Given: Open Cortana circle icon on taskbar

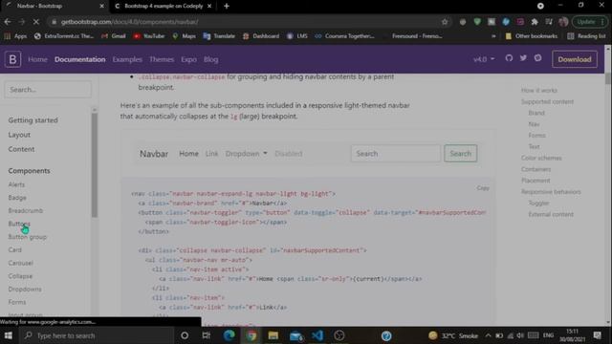Looking at the screenshot, I should click(x=185, y=335).
